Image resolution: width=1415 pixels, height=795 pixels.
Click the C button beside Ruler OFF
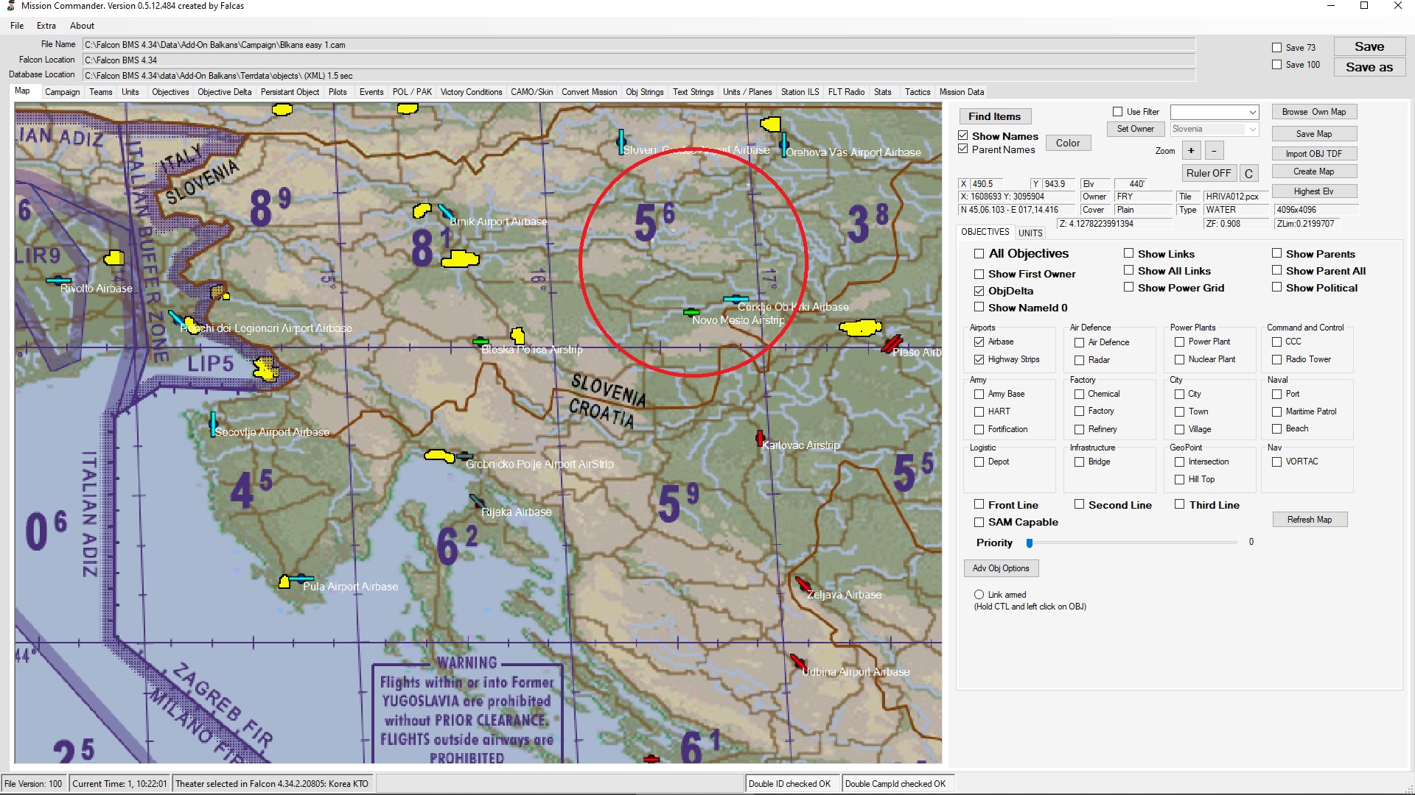(x=1248, y=174)
